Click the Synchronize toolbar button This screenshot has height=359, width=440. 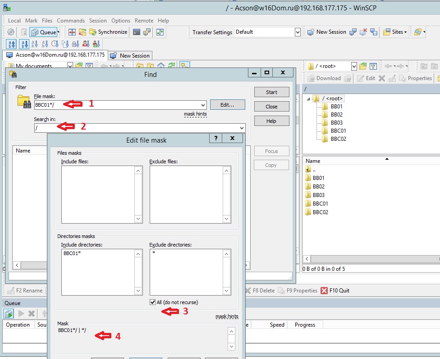pyautogui.click(x=108, y=32)
